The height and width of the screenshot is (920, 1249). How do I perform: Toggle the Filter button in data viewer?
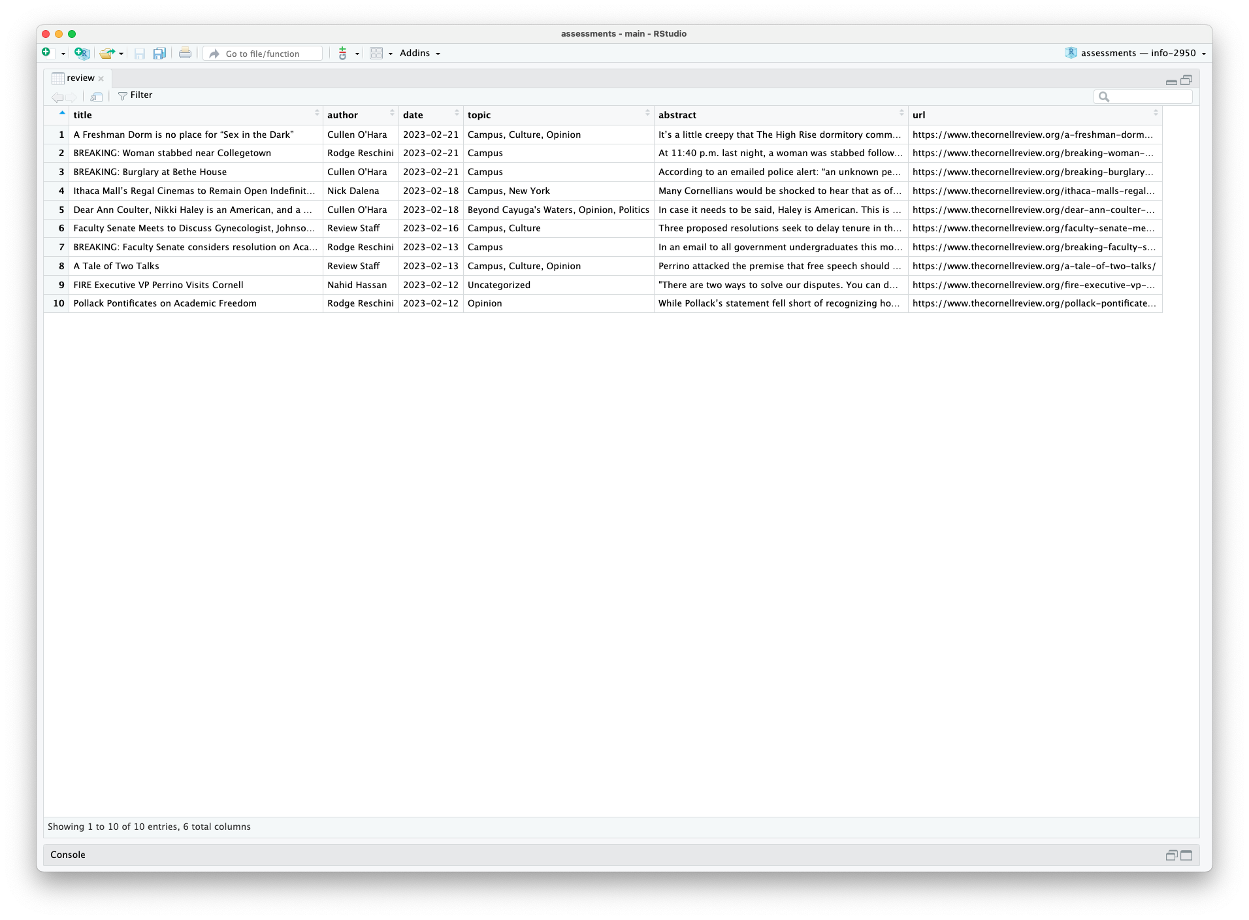click(x=135, y=95)
